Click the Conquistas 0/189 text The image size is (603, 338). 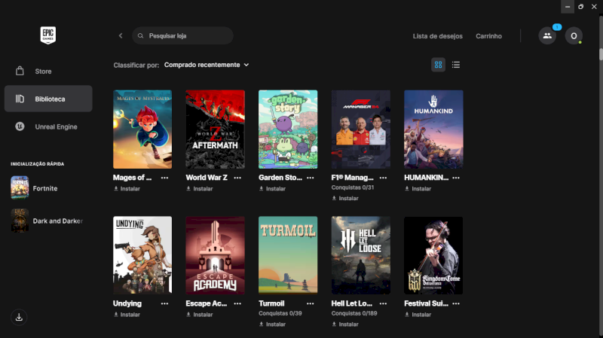pos(354,313)
